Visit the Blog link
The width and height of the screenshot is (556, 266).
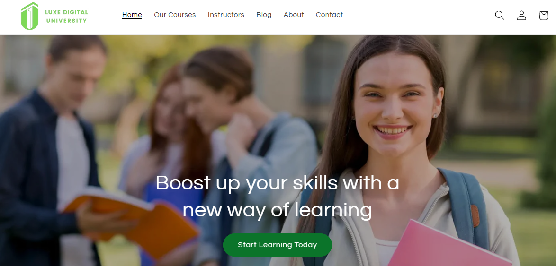[x=264, y=15]
